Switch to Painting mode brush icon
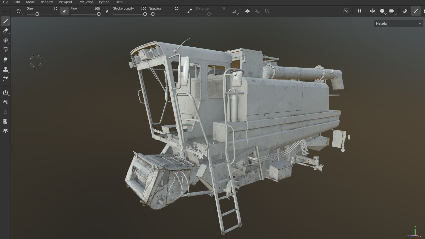Screen dimensions: 425x239 416,11
